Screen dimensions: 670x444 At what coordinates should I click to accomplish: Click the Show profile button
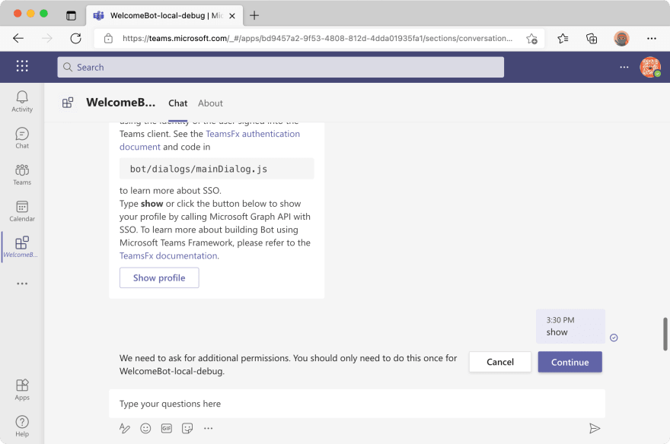pos(159,277)
